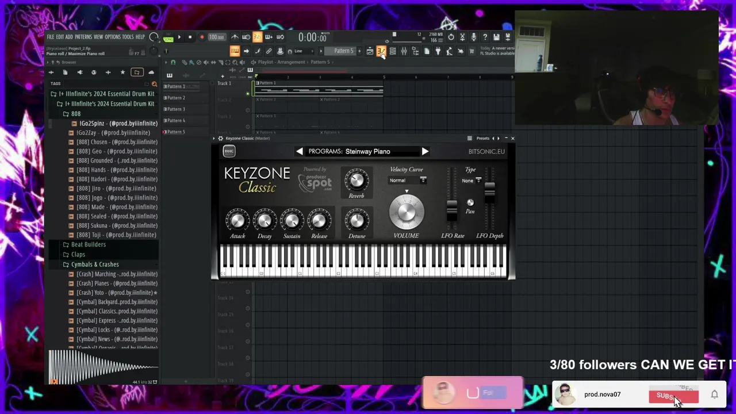The image size is (736, 414).
Task: Click the Stop button in transport
Action: tap(190, 37)
